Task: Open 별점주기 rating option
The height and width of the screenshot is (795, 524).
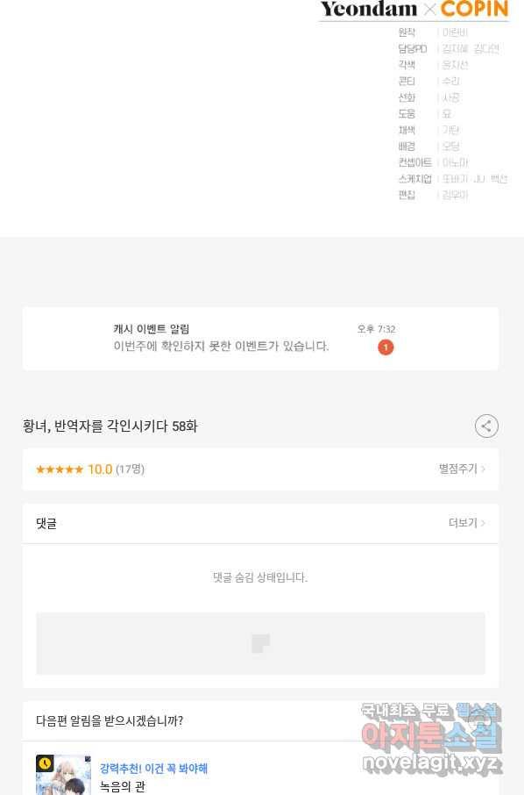Action: pyautogui.click(x=457, y=469)
